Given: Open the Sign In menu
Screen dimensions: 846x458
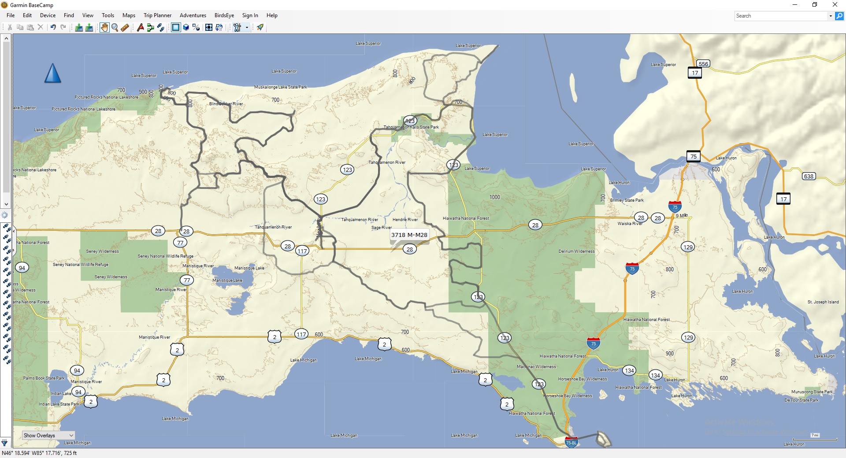Looking at the screenshot, I should point(250,15).
